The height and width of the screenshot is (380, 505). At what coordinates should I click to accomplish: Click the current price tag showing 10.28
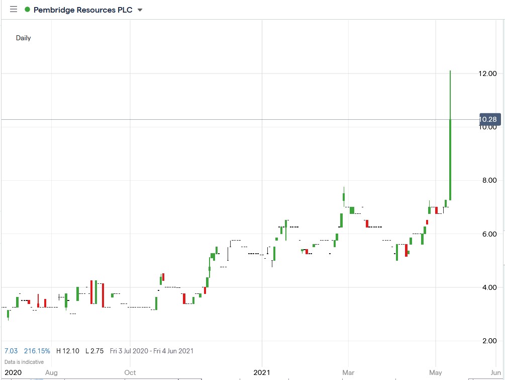click(488, 119)
